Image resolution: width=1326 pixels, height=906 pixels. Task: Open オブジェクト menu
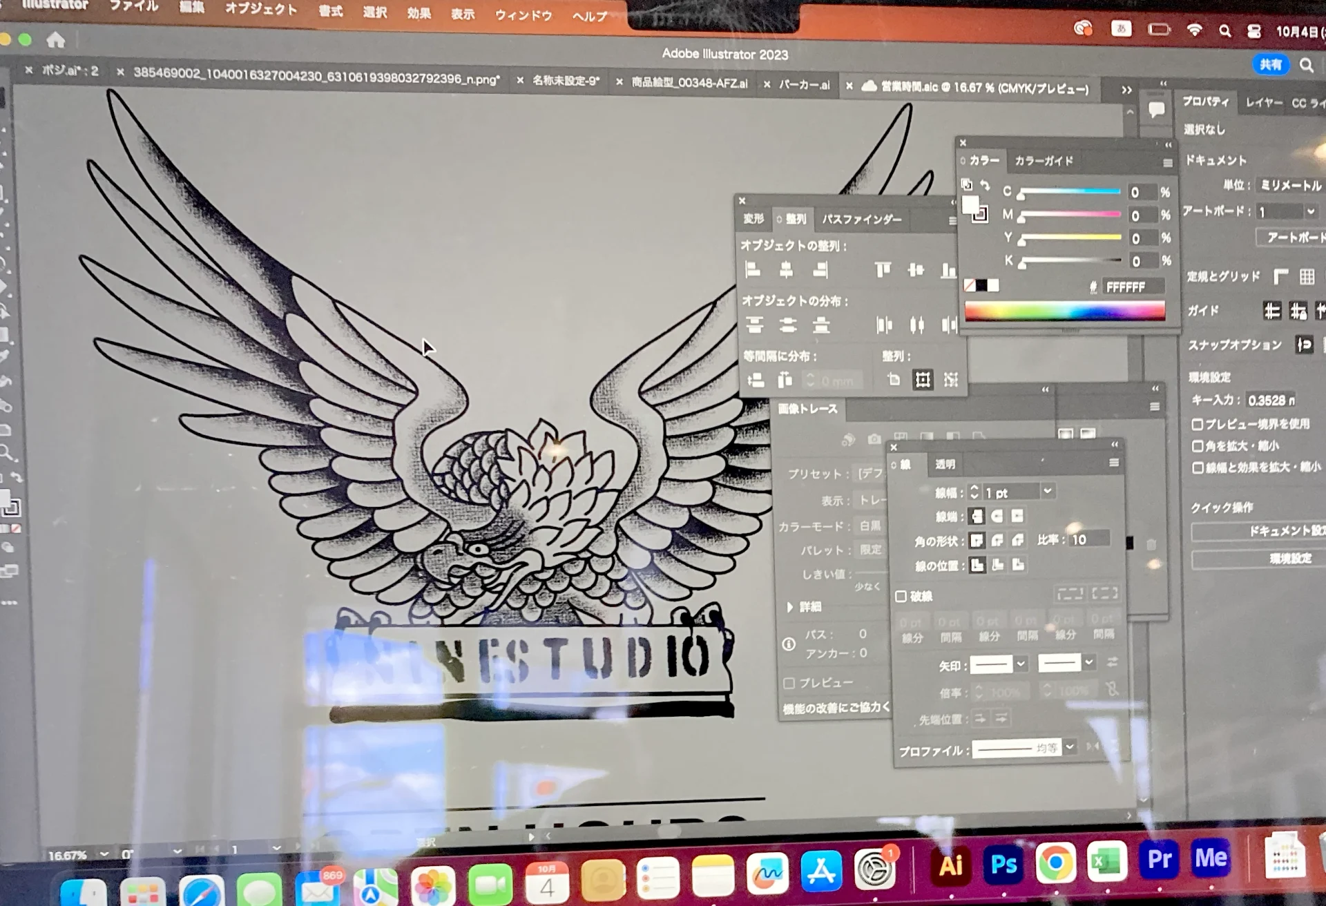click(x=261, y=9)
